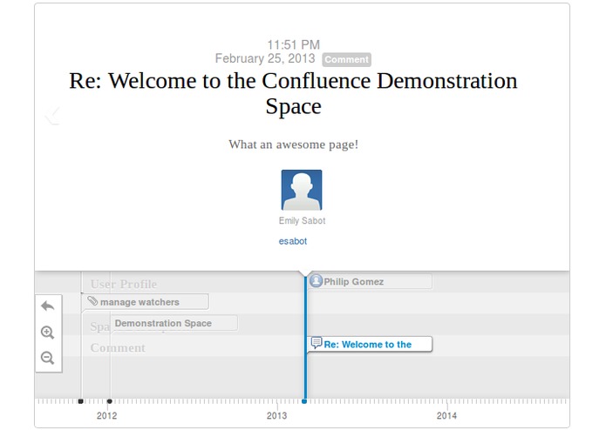Zoom out the timeline with magnifier minus
606x430 pixels.
pyautogui.click(x=48, y=358)
